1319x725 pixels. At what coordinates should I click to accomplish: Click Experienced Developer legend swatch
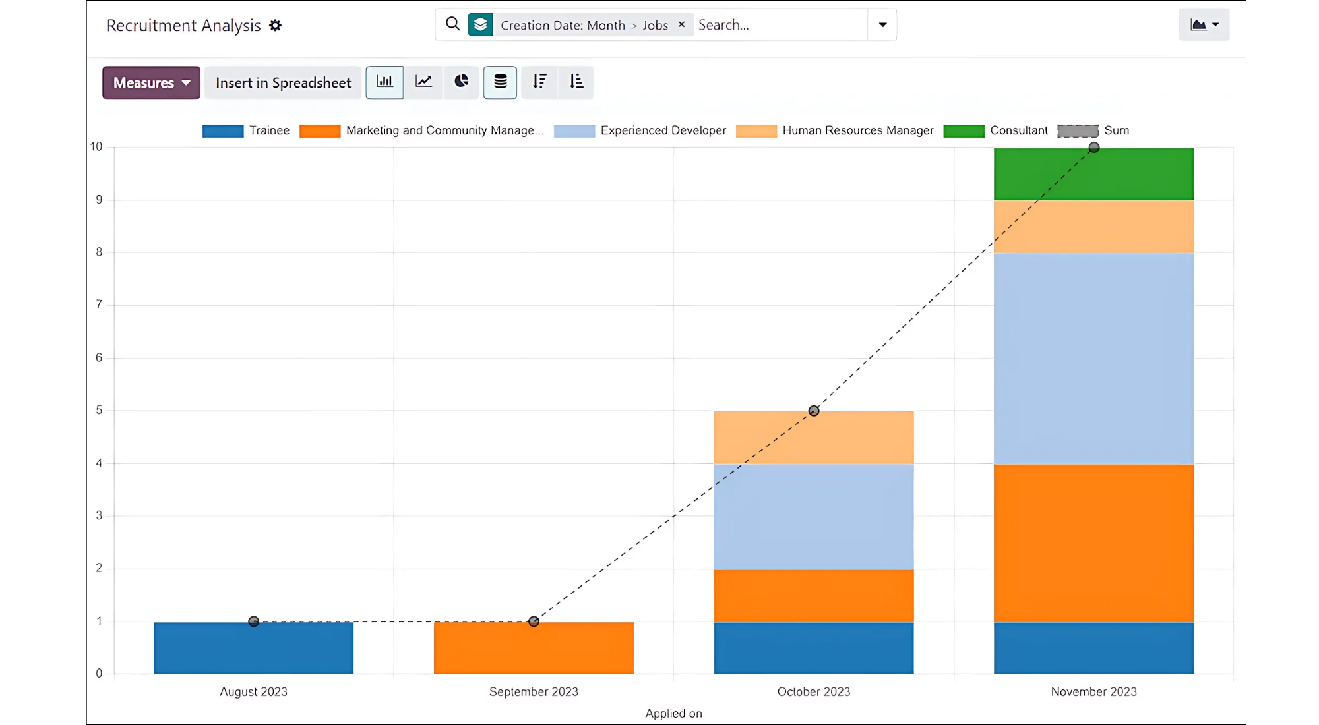tap(574, 131)
